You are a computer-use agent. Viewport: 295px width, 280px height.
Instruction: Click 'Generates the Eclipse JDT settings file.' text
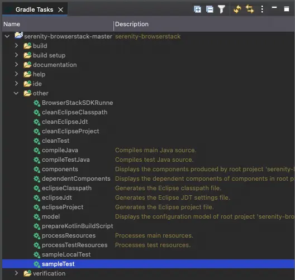click(173, 197)
